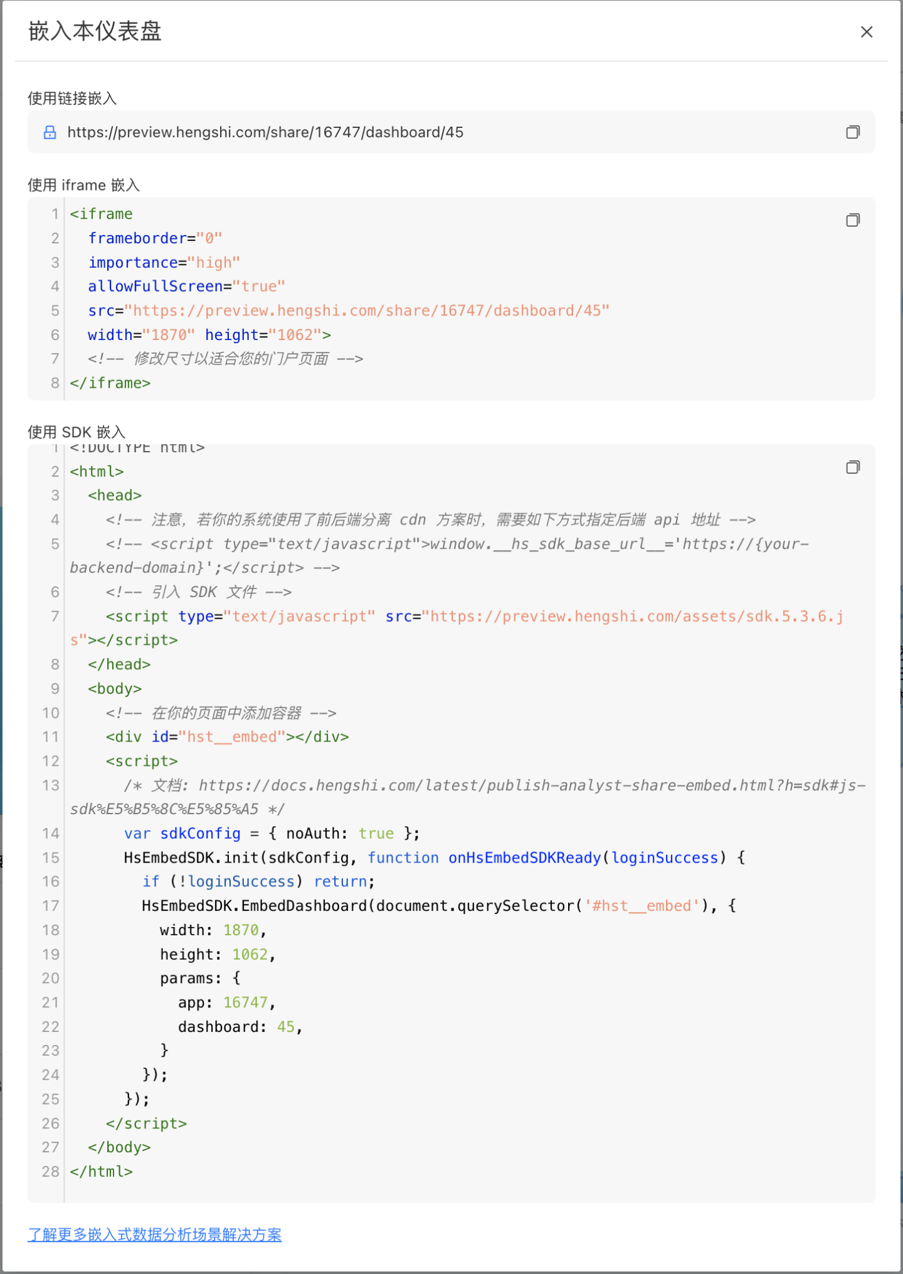Click the '使用 SDK 嵌入' section label

(77, 432)
